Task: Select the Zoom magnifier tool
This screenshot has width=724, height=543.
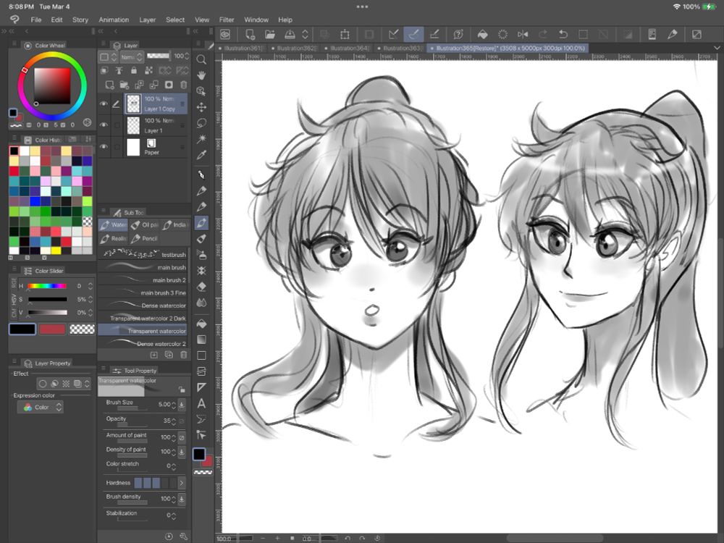Action: coord(201,59)
